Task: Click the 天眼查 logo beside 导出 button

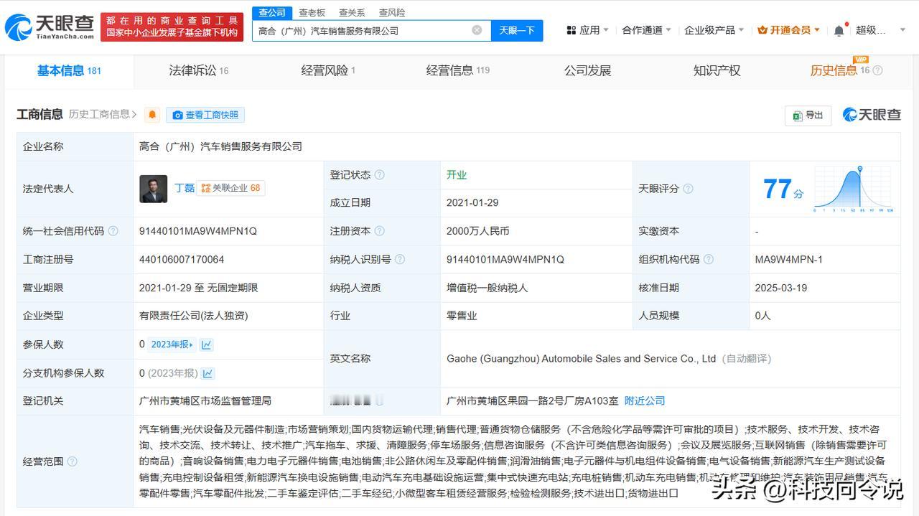Action: tap(872, 115)
